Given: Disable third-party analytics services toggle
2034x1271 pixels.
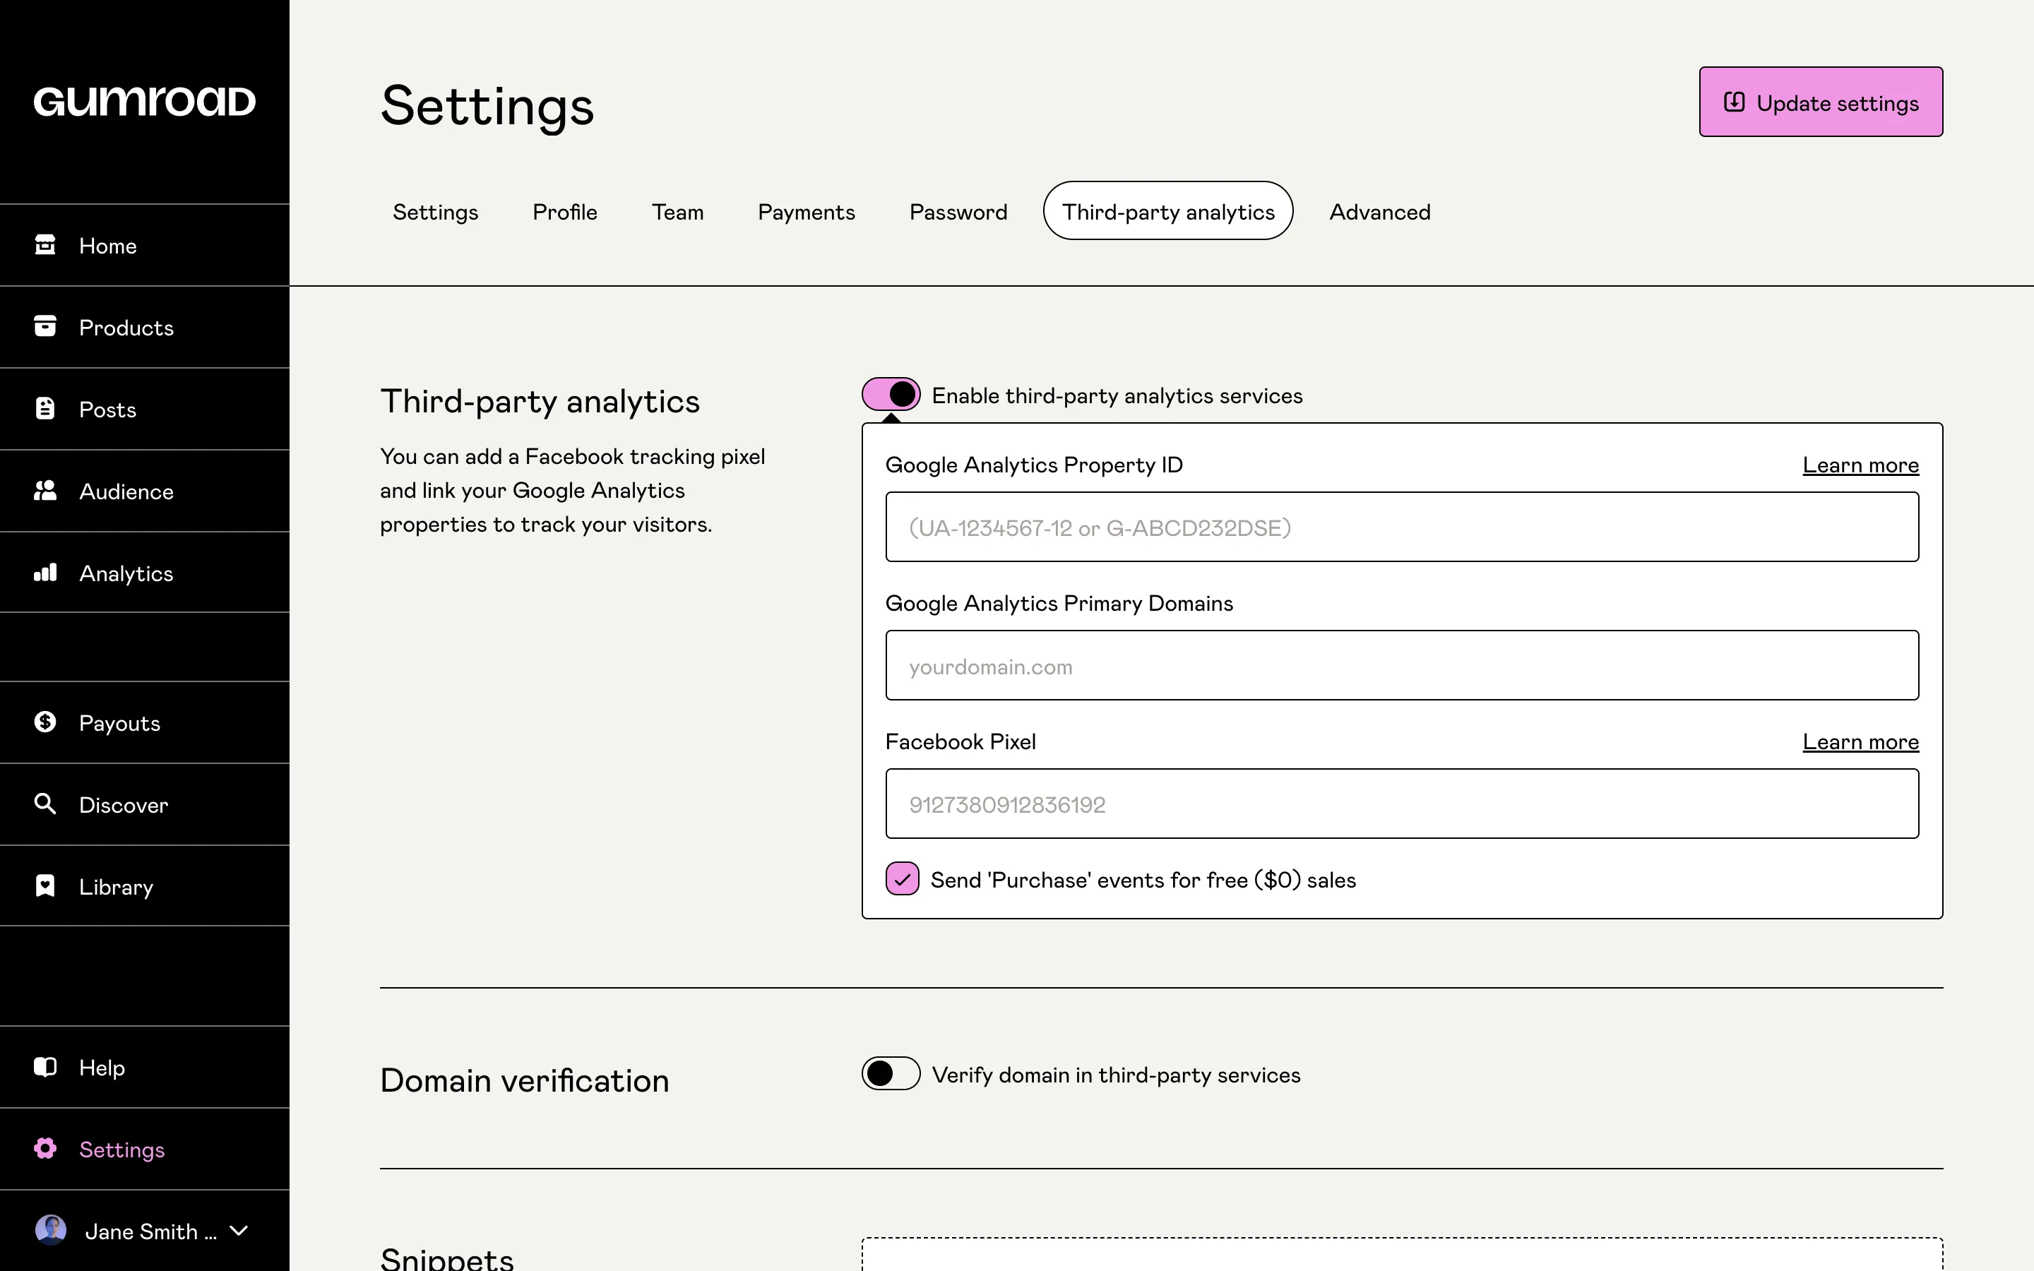Looking at the screenshot, I should click(891, 394).
